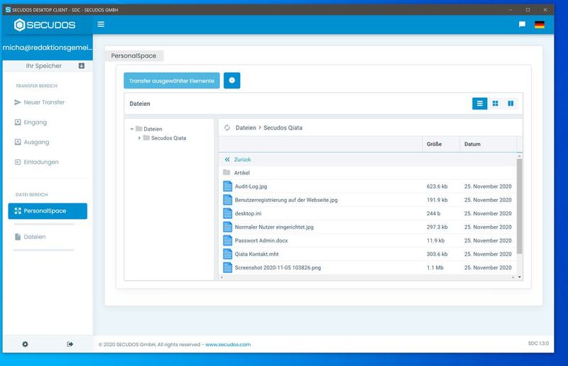Sort by Größe column header

click(x=434, y=144)
